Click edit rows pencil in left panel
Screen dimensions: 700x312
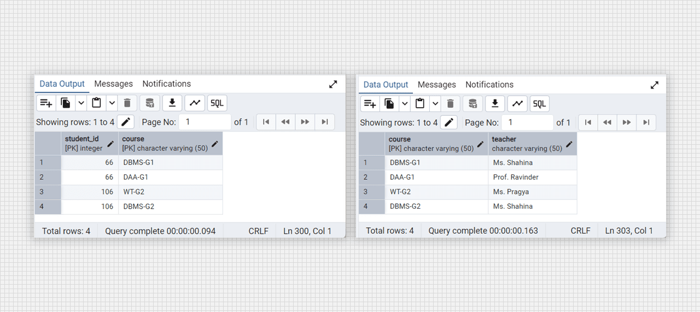pos(125,122)
